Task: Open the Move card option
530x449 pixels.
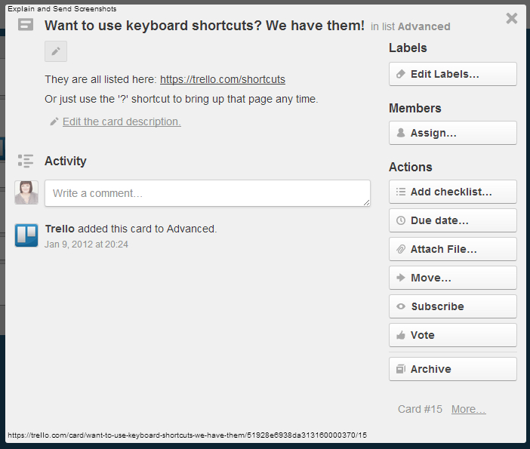Action: tap(452, 278)
